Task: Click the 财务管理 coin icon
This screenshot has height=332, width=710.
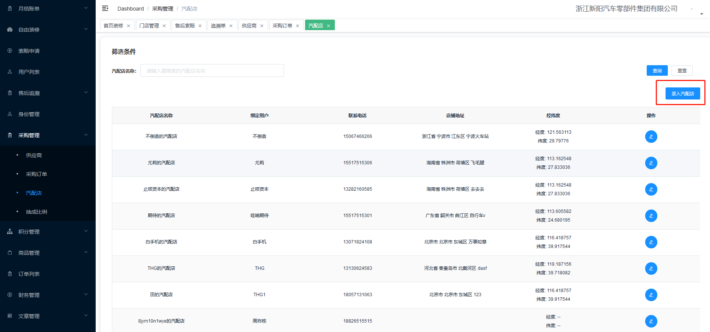Action: tap(10, 295)
